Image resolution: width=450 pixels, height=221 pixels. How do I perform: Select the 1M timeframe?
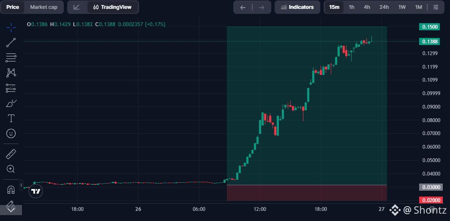coord(418,7)
